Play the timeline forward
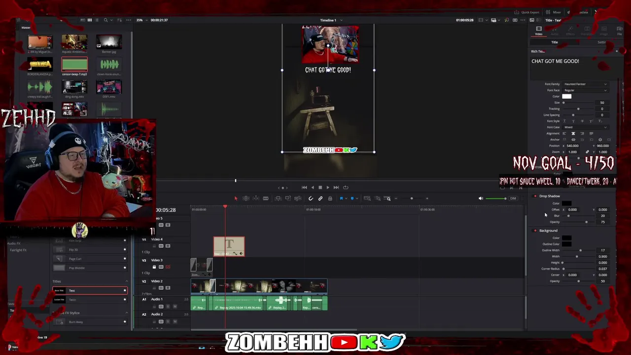The image size is (631, 355). coord(328,187)
